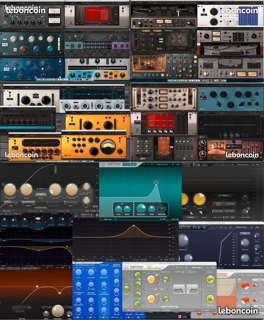Open the MIDI Learn menu in Micro
264x320 pixels.
point(110,219)
